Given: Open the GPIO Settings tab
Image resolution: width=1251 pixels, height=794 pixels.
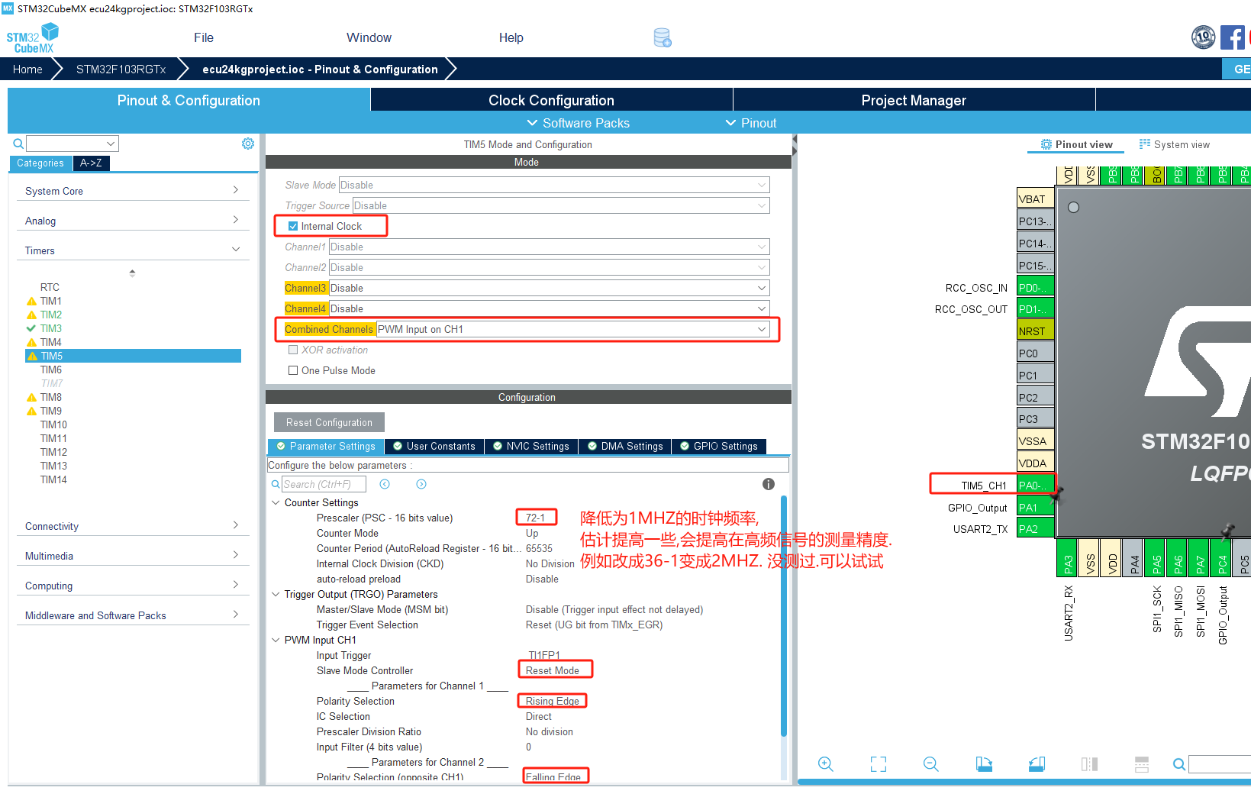Looking at the screenshot, I should (718, 446).
